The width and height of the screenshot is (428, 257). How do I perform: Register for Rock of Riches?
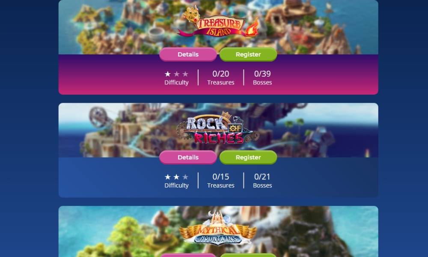coord(248,157)
